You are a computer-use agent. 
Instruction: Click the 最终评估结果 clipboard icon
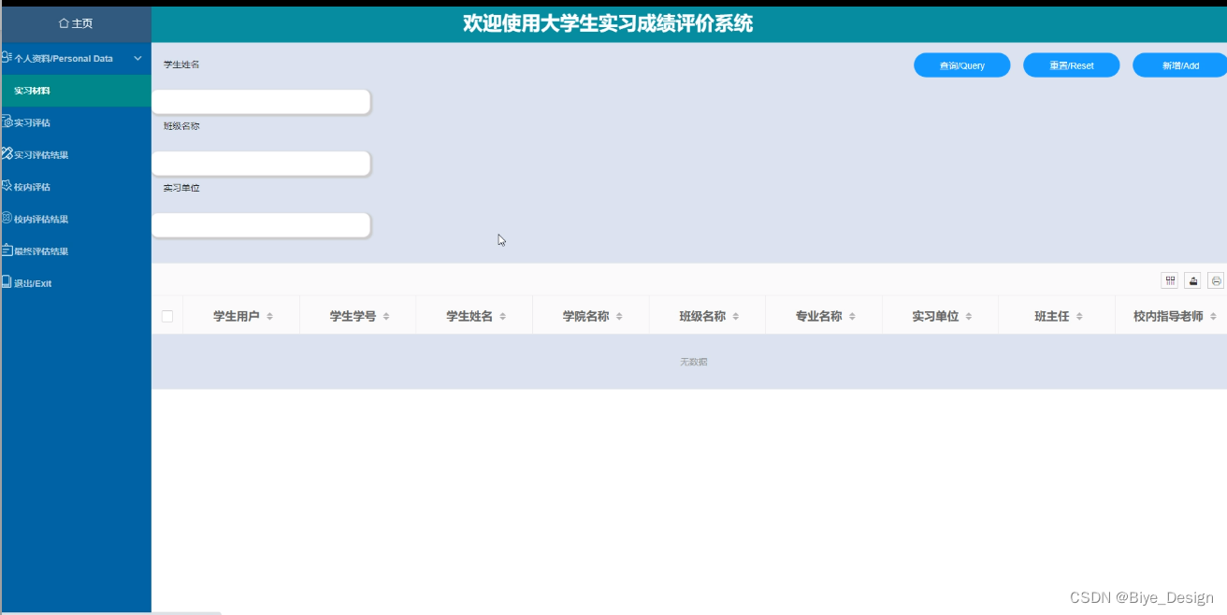(x=7, y=250)
